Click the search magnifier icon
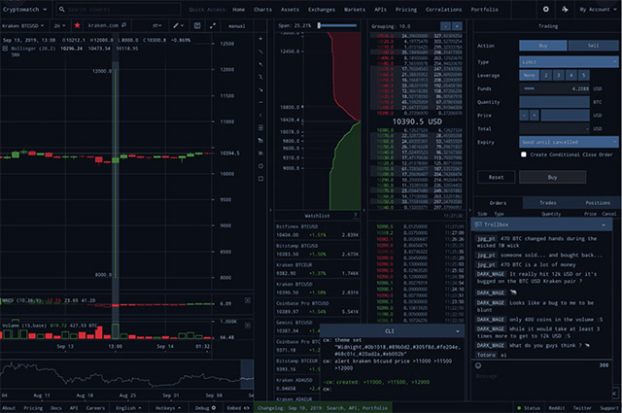The width and height of the screenshot is (622, 413). [62, 9]
